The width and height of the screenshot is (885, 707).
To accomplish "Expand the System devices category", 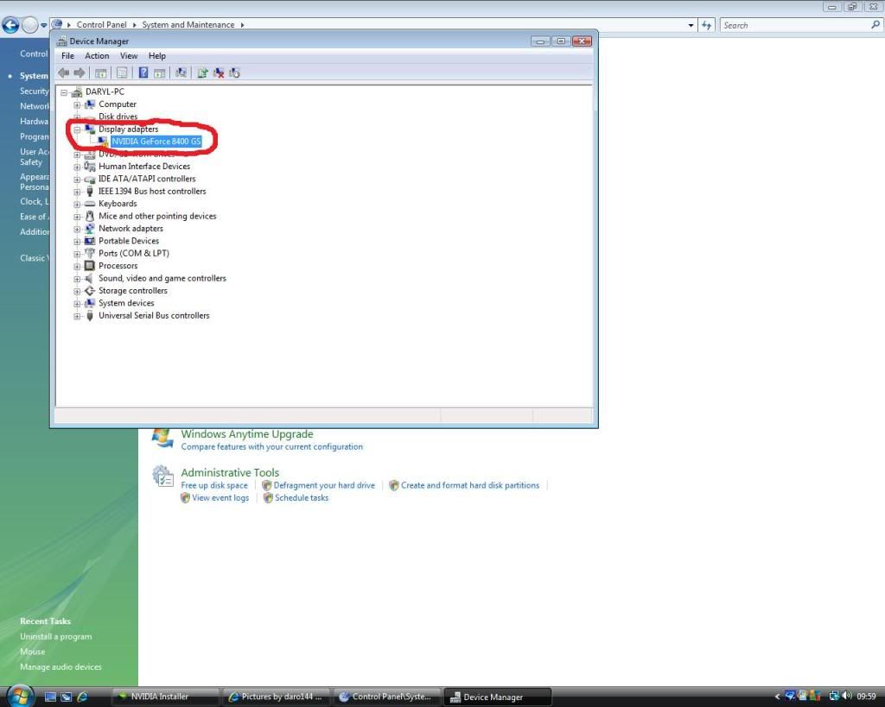I will tap(77, 303).
